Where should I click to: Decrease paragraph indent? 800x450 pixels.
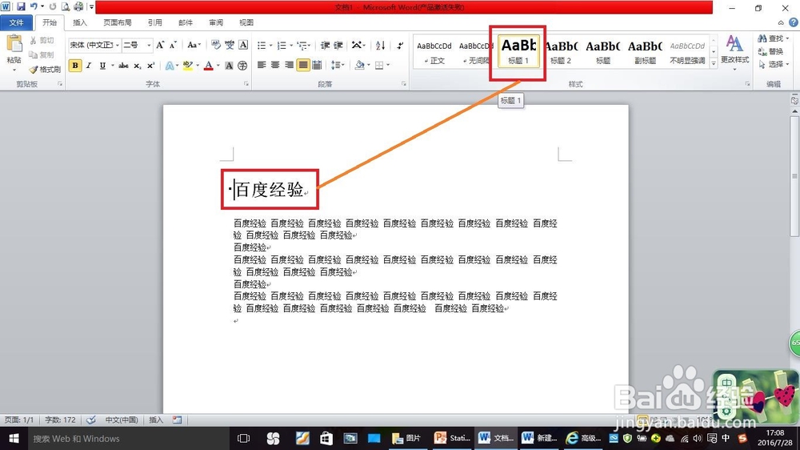coord(325,46)
